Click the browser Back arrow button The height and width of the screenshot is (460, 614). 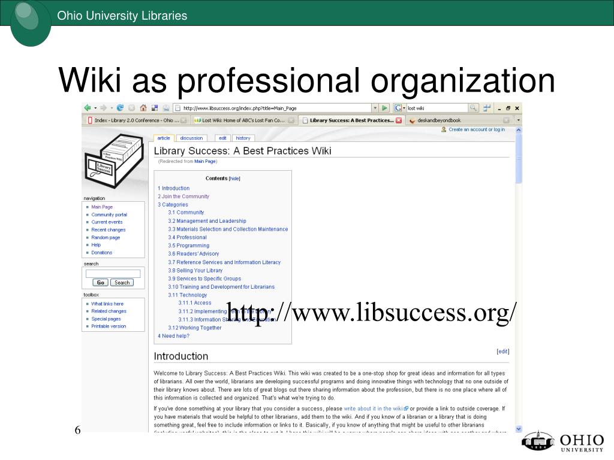[x=88, y=108]
